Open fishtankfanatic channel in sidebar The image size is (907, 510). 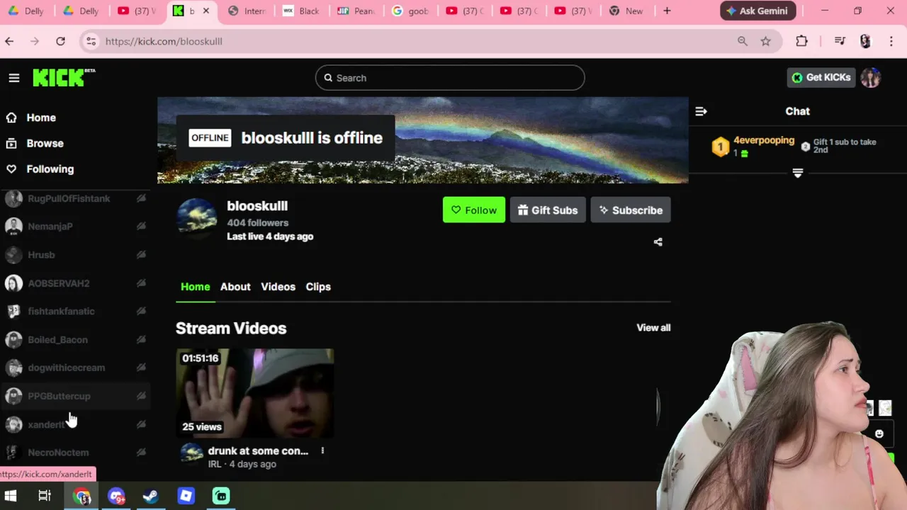click(76, 311)
